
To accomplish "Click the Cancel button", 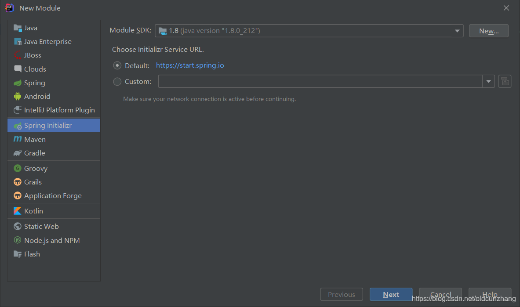I will (440, 294).
